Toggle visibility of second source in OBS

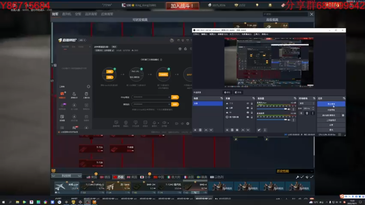pyautogui.click(x=248, y=108)
